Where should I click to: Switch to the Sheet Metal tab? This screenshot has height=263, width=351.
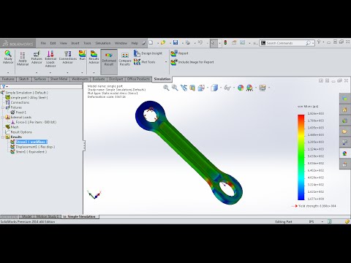[x=58, y=79]
